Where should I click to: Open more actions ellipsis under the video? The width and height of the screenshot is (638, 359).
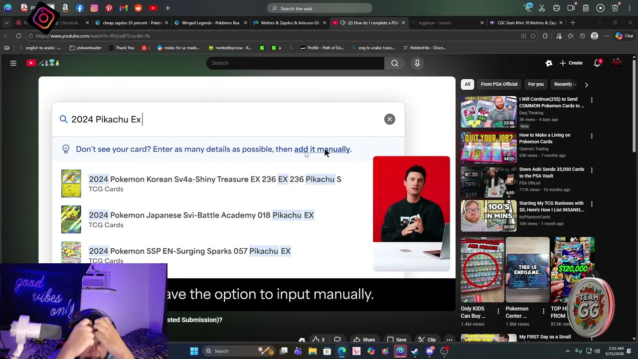[449, 340]
